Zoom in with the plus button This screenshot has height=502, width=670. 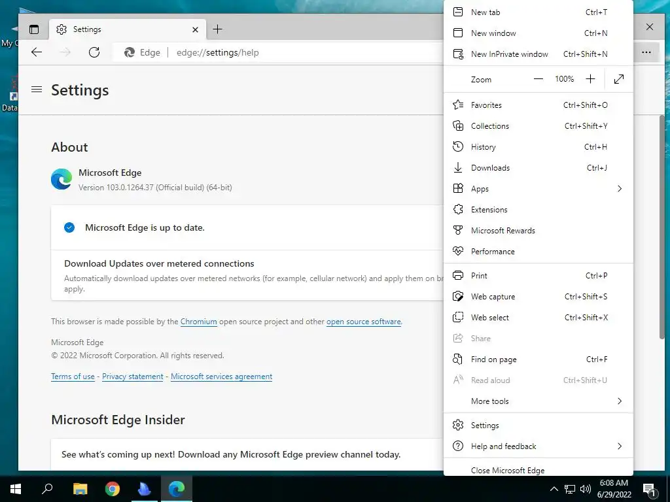(590, 79)
